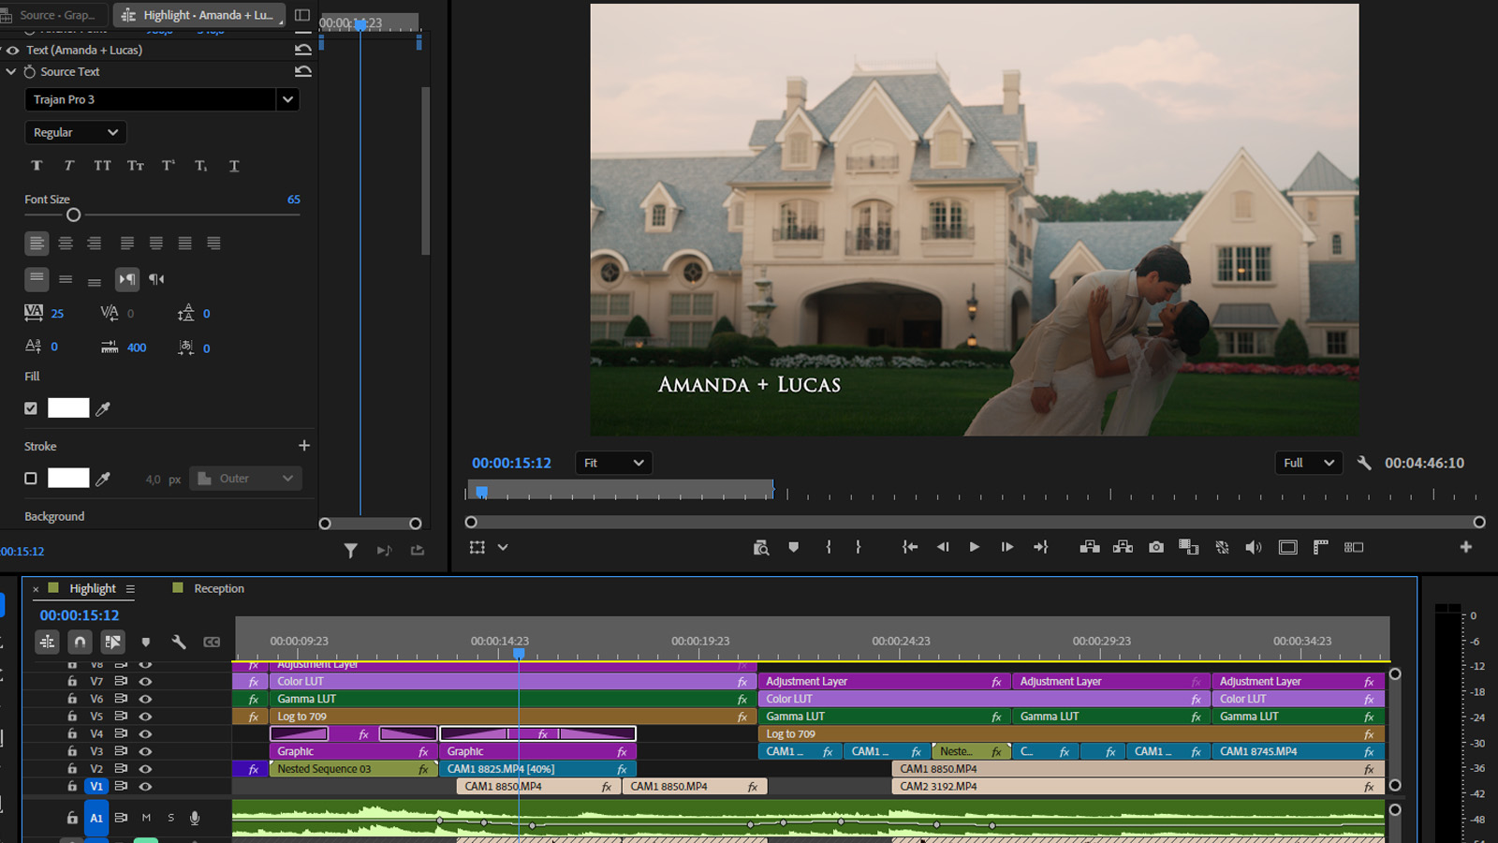Play the sequence
Screen dimensions: 1498x843
975,547
